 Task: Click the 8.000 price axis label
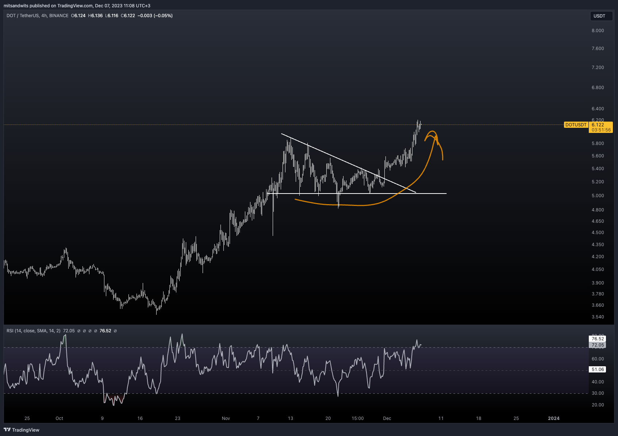click(x=598, y=31)
